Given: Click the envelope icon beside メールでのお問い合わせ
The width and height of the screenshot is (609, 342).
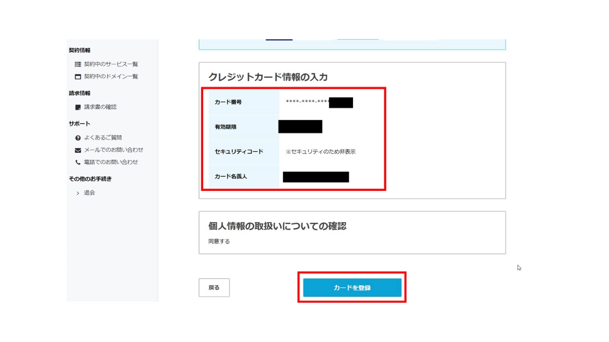Looking at the screenshot, I should pos(78,150).
